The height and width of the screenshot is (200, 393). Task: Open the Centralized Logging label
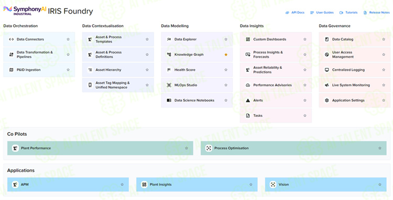[x=348, y=70]
